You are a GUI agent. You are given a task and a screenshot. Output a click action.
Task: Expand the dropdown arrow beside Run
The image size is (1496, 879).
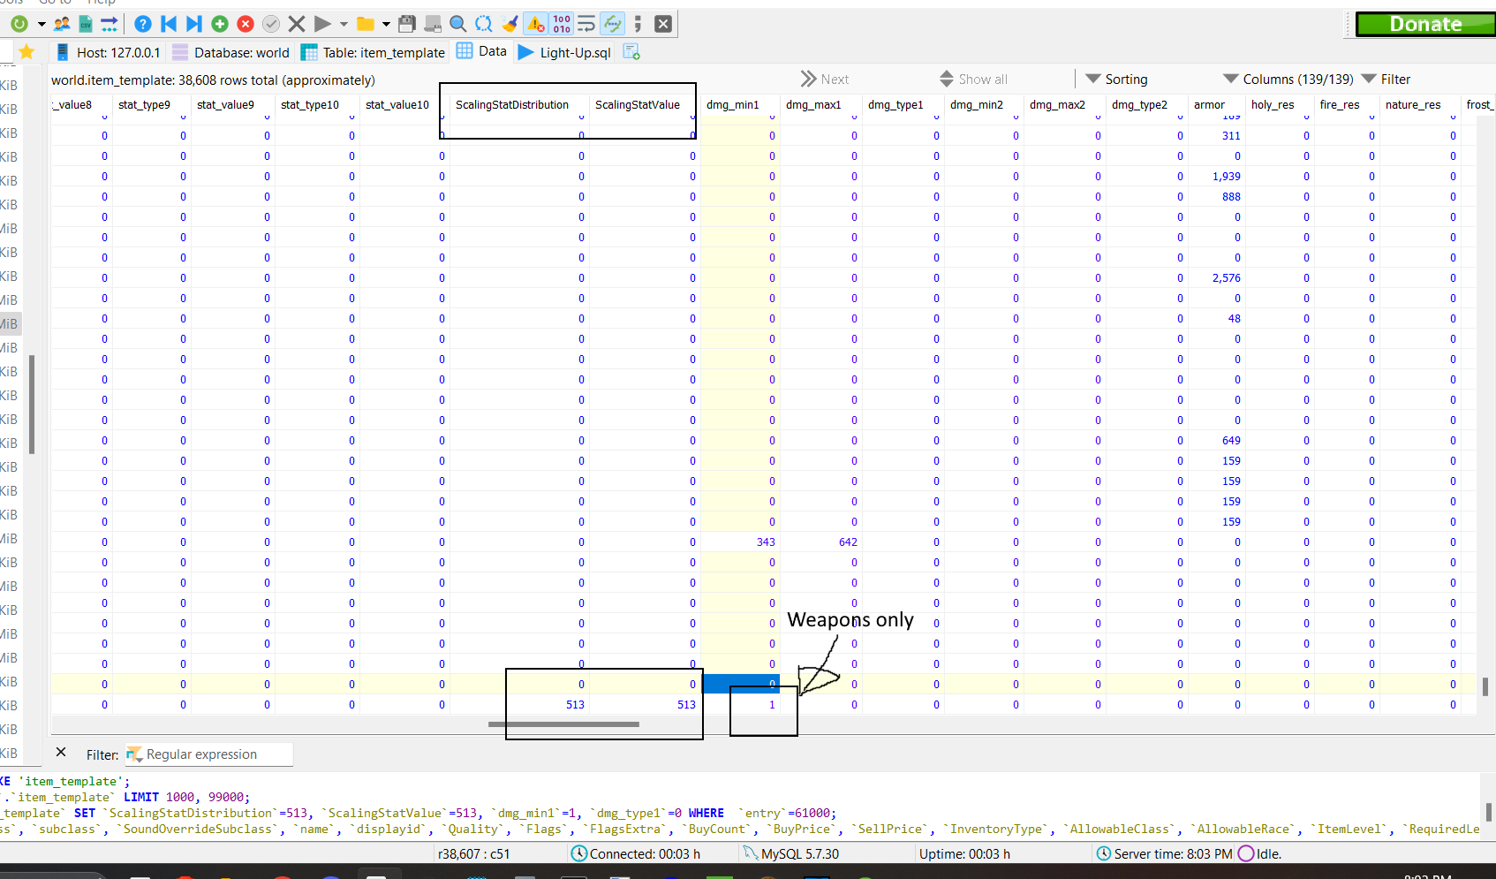344,24
